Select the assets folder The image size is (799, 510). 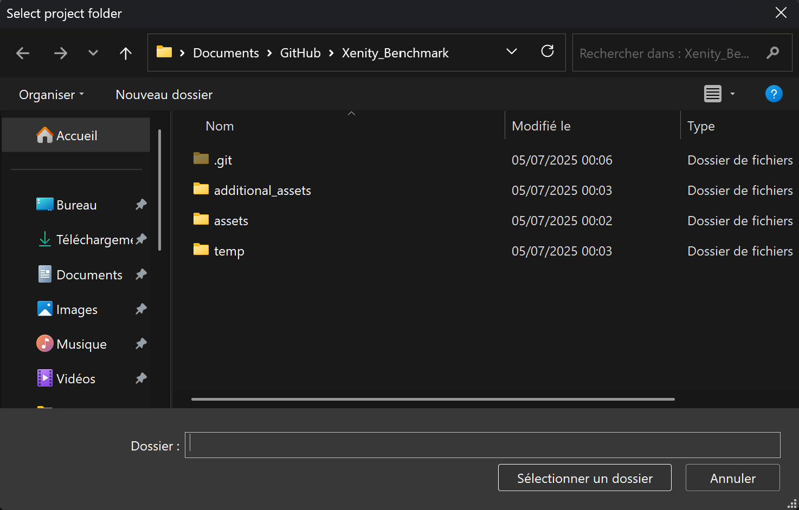[231, 221]
